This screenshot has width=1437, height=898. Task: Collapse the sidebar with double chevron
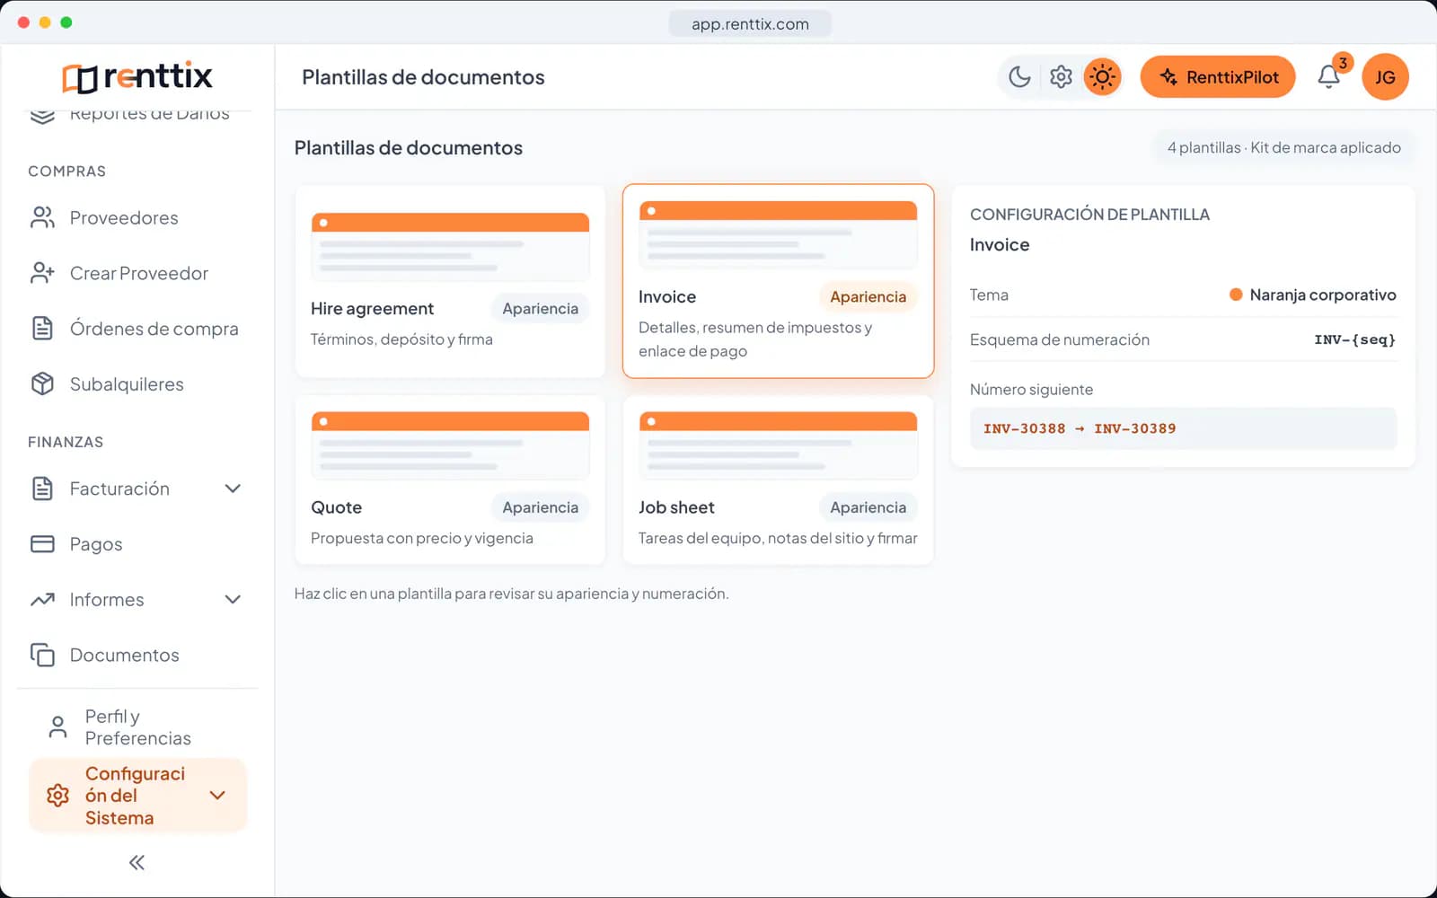pyautogui.click(x=137, y=863)
